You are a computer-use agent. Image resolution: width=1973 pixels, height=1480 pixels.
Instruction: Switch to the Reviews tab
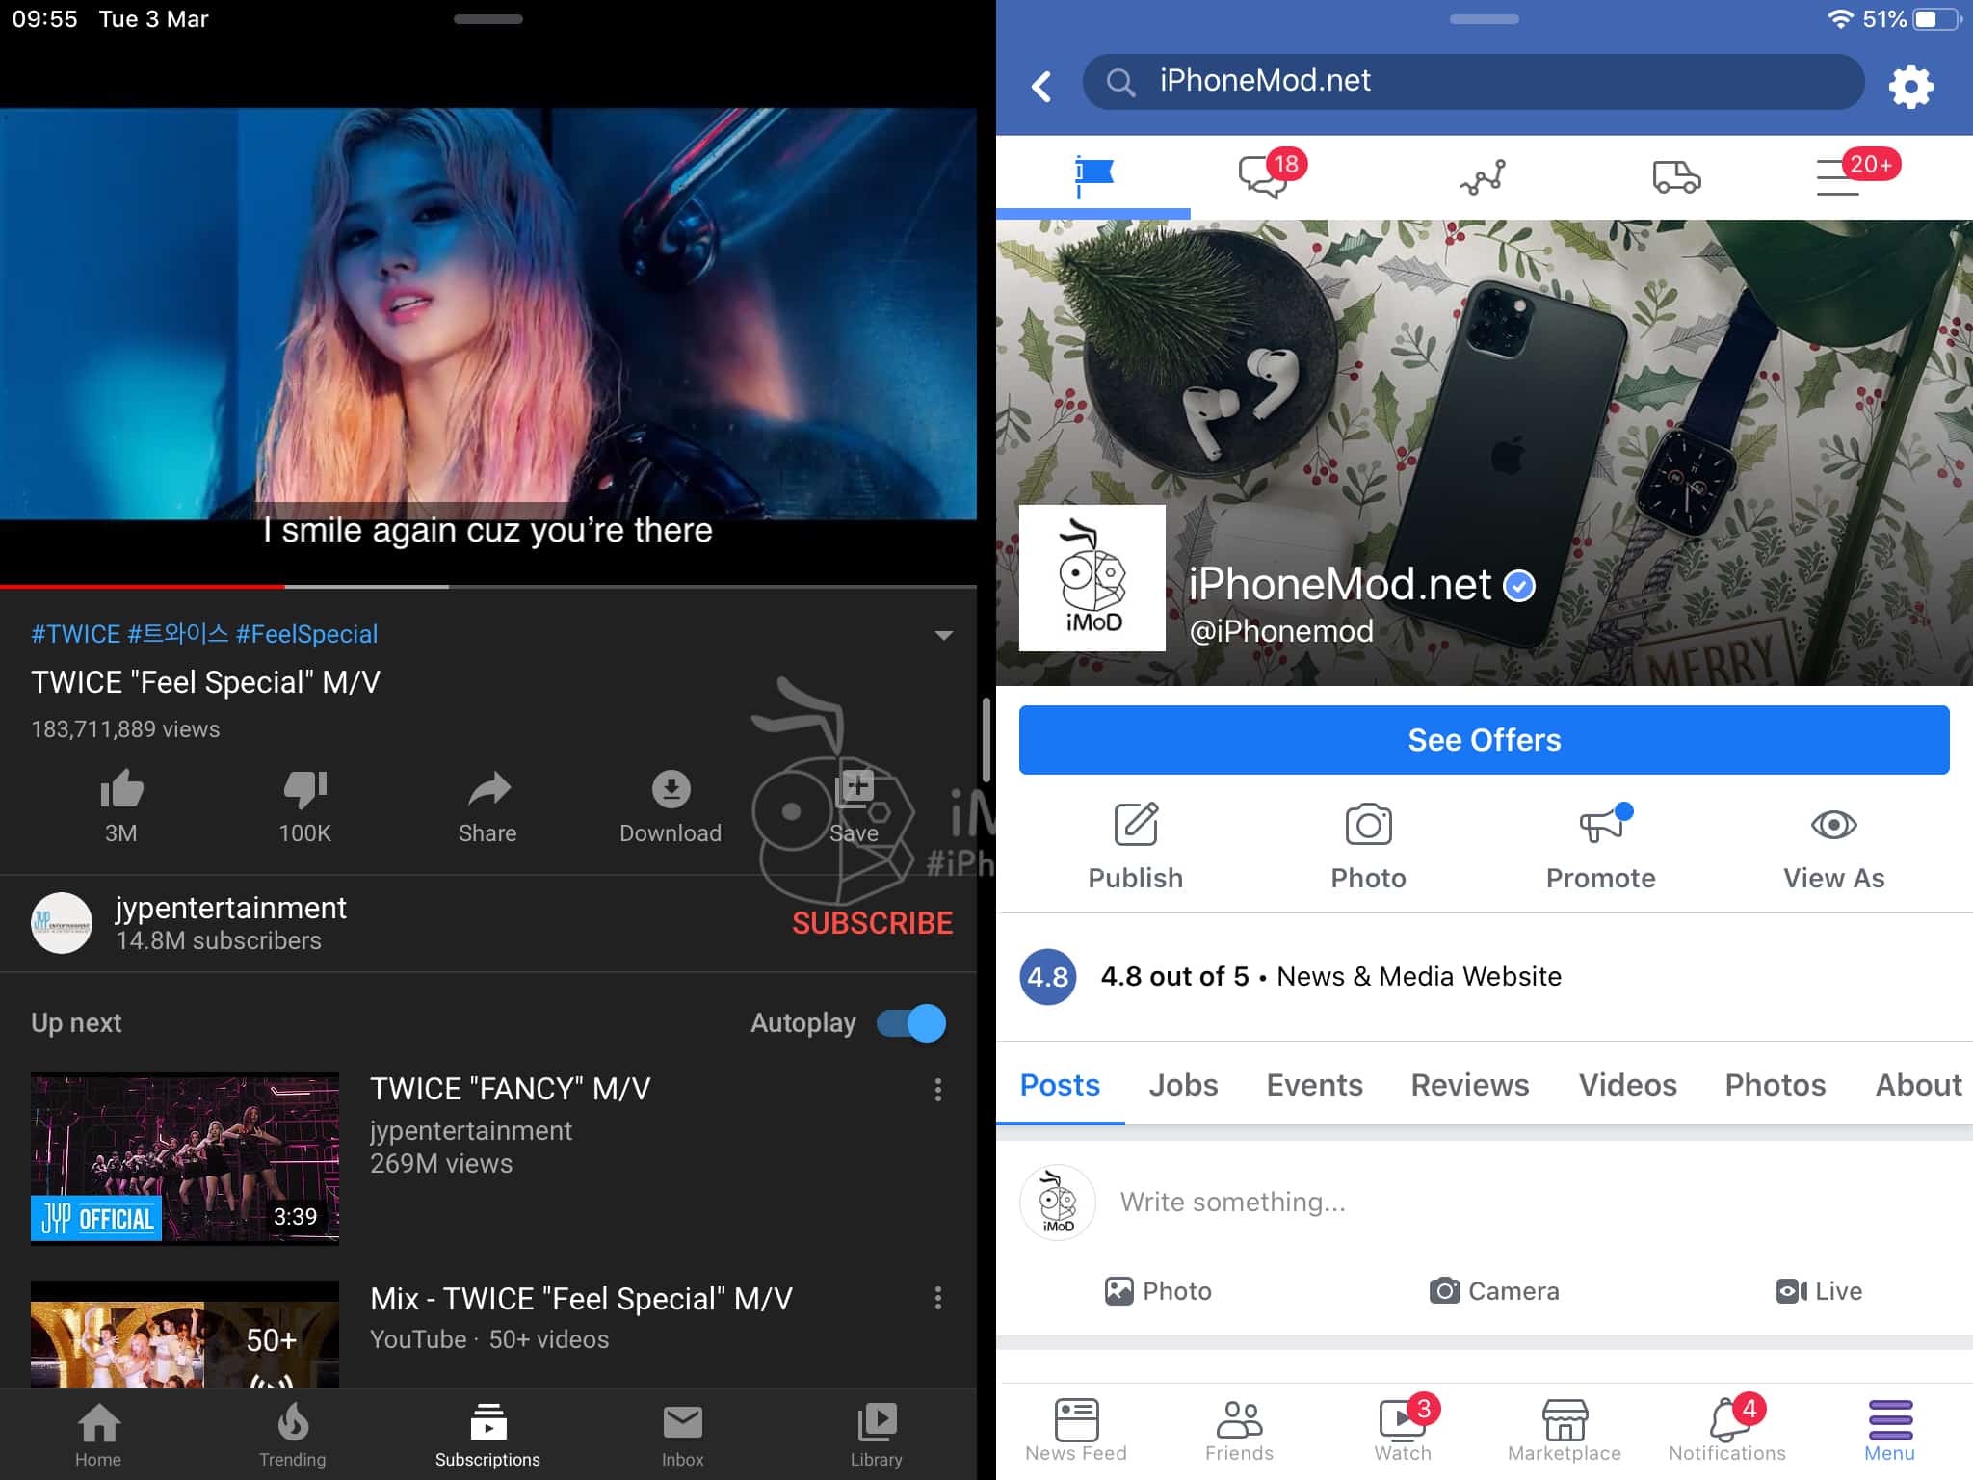tap(1470, 1085)
